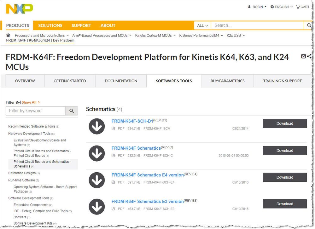Click the Filter by keyword field
Viewport: 315px width, 229px height.
(35, 111)
